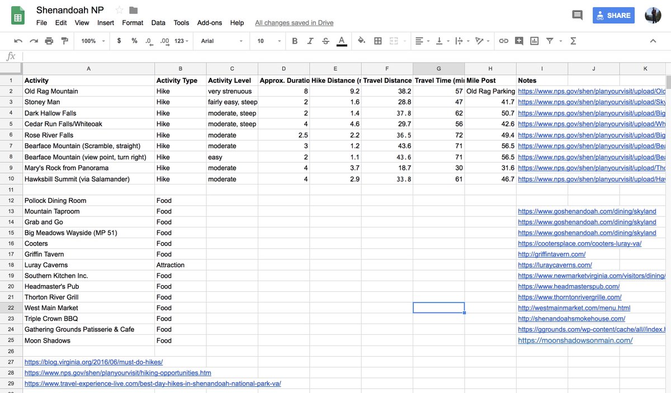This screenshot has width=671, height=393.
Task: Click the Shenandoah NP title
Action: 70,10
